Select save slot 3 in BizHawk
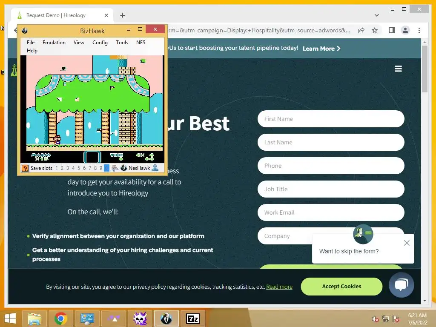Viewport: 436px width, 327px height. (68, 168)
